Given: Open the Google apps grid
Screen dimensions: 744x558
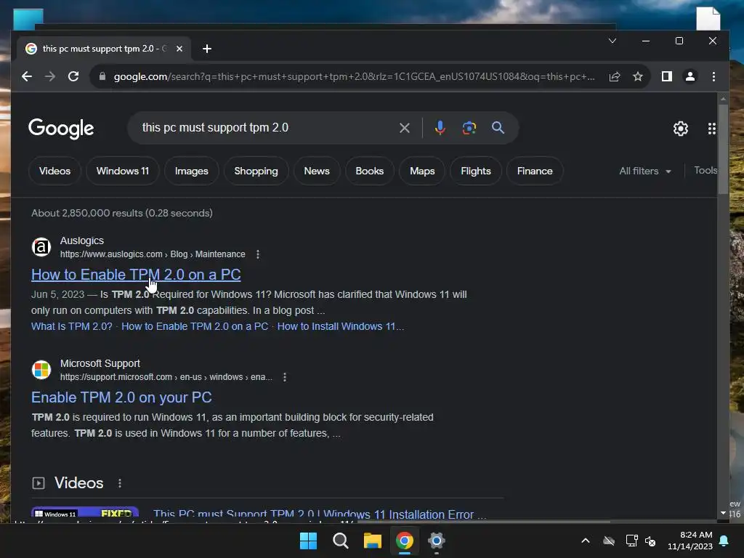Looking at the screenshot, I should (x=712, y=128).
